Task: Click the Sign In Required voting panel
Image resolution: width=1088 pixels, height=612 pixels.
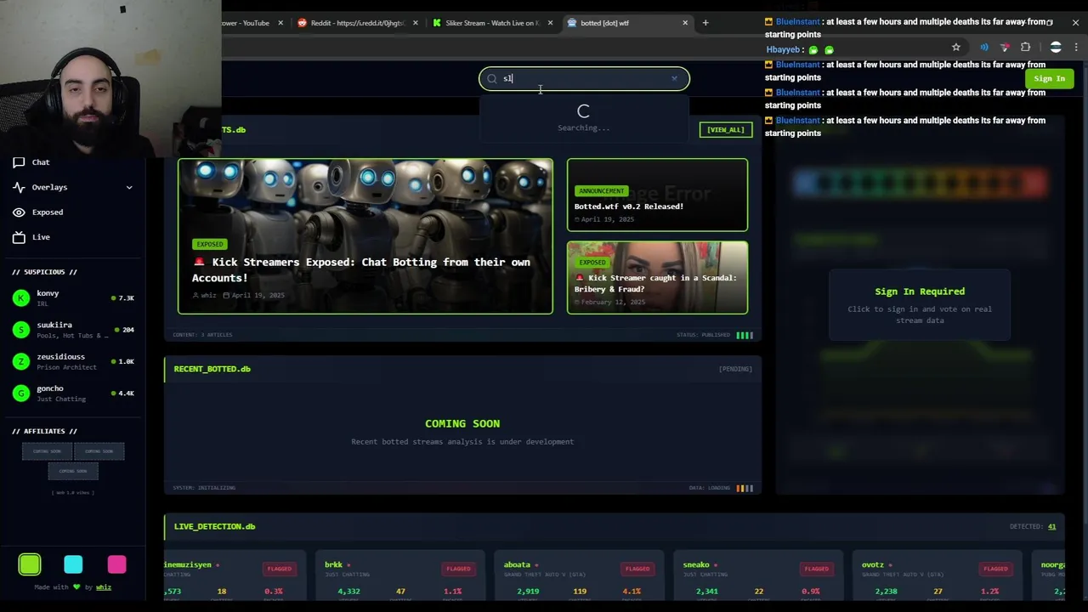Action: point(920,305)
